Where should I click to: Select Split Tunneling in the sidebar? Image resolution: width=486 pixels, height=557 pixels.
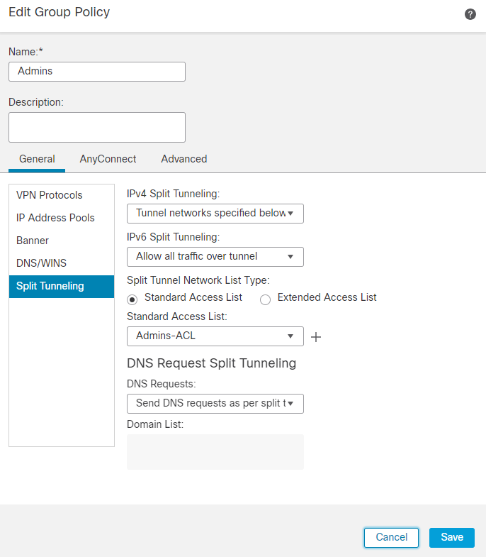50,286
